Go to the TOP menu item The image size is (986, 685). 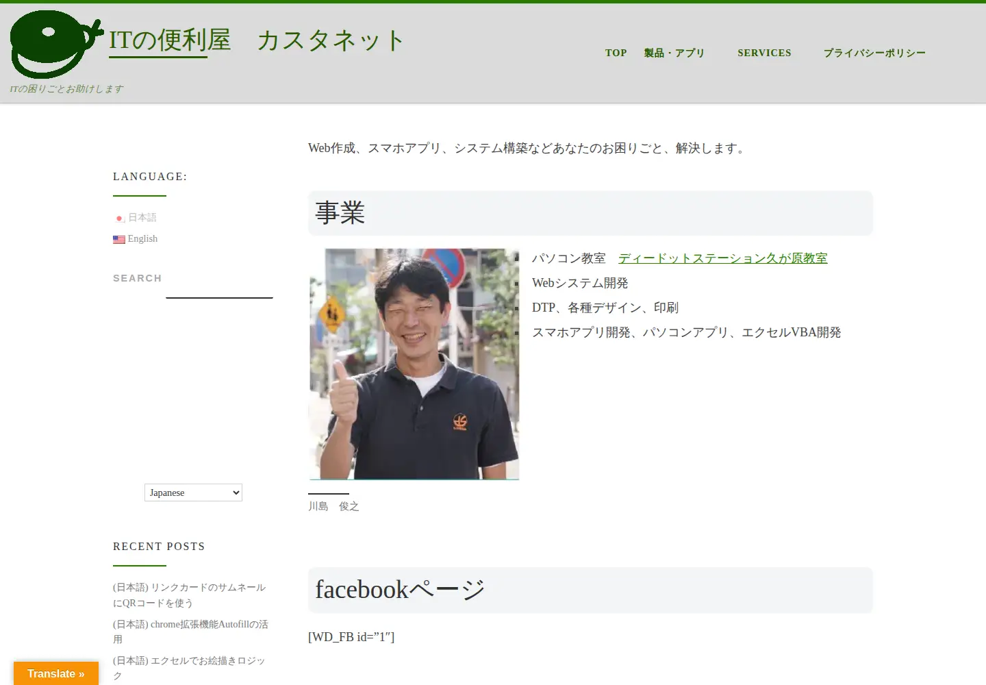[x=616, y=53]
